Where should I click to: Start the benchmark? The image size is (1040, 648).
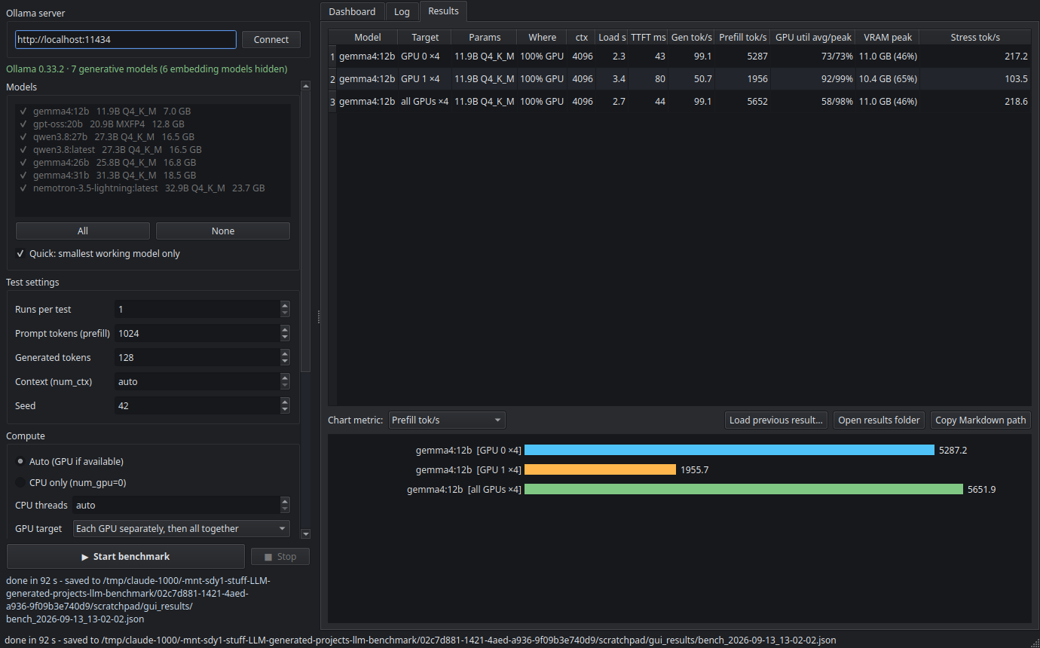pyautogui.click(x=126, y=557)
